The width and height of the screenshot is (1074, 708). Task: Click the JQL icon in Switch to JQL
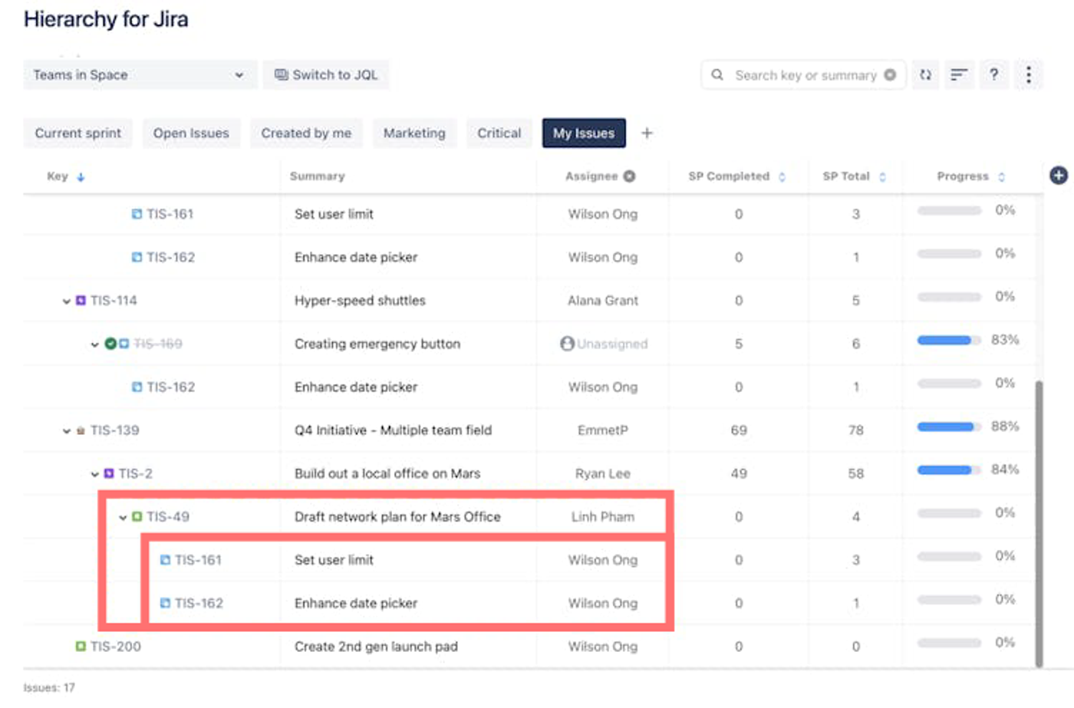click(282, 74)
